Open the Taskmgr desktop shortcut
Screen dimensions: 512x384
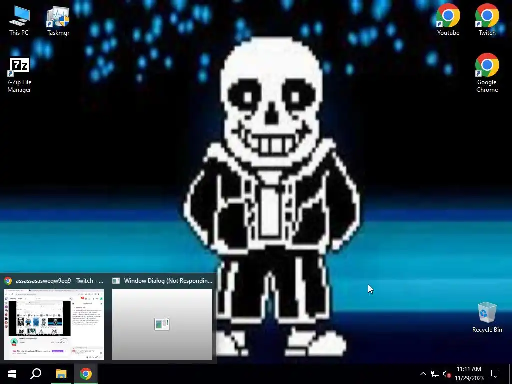[x=58, y=21]
